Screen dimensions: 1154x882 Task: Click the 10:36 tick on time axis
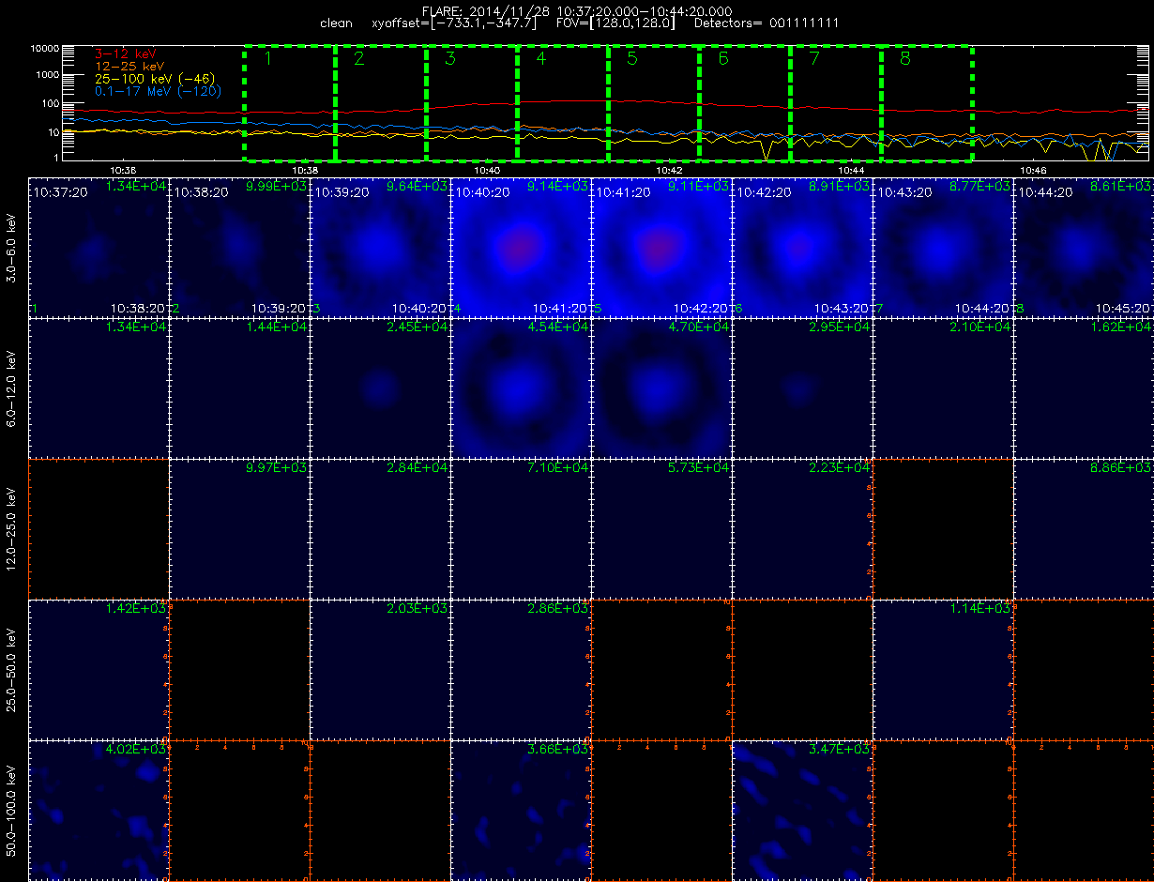(x=123, y=170)
